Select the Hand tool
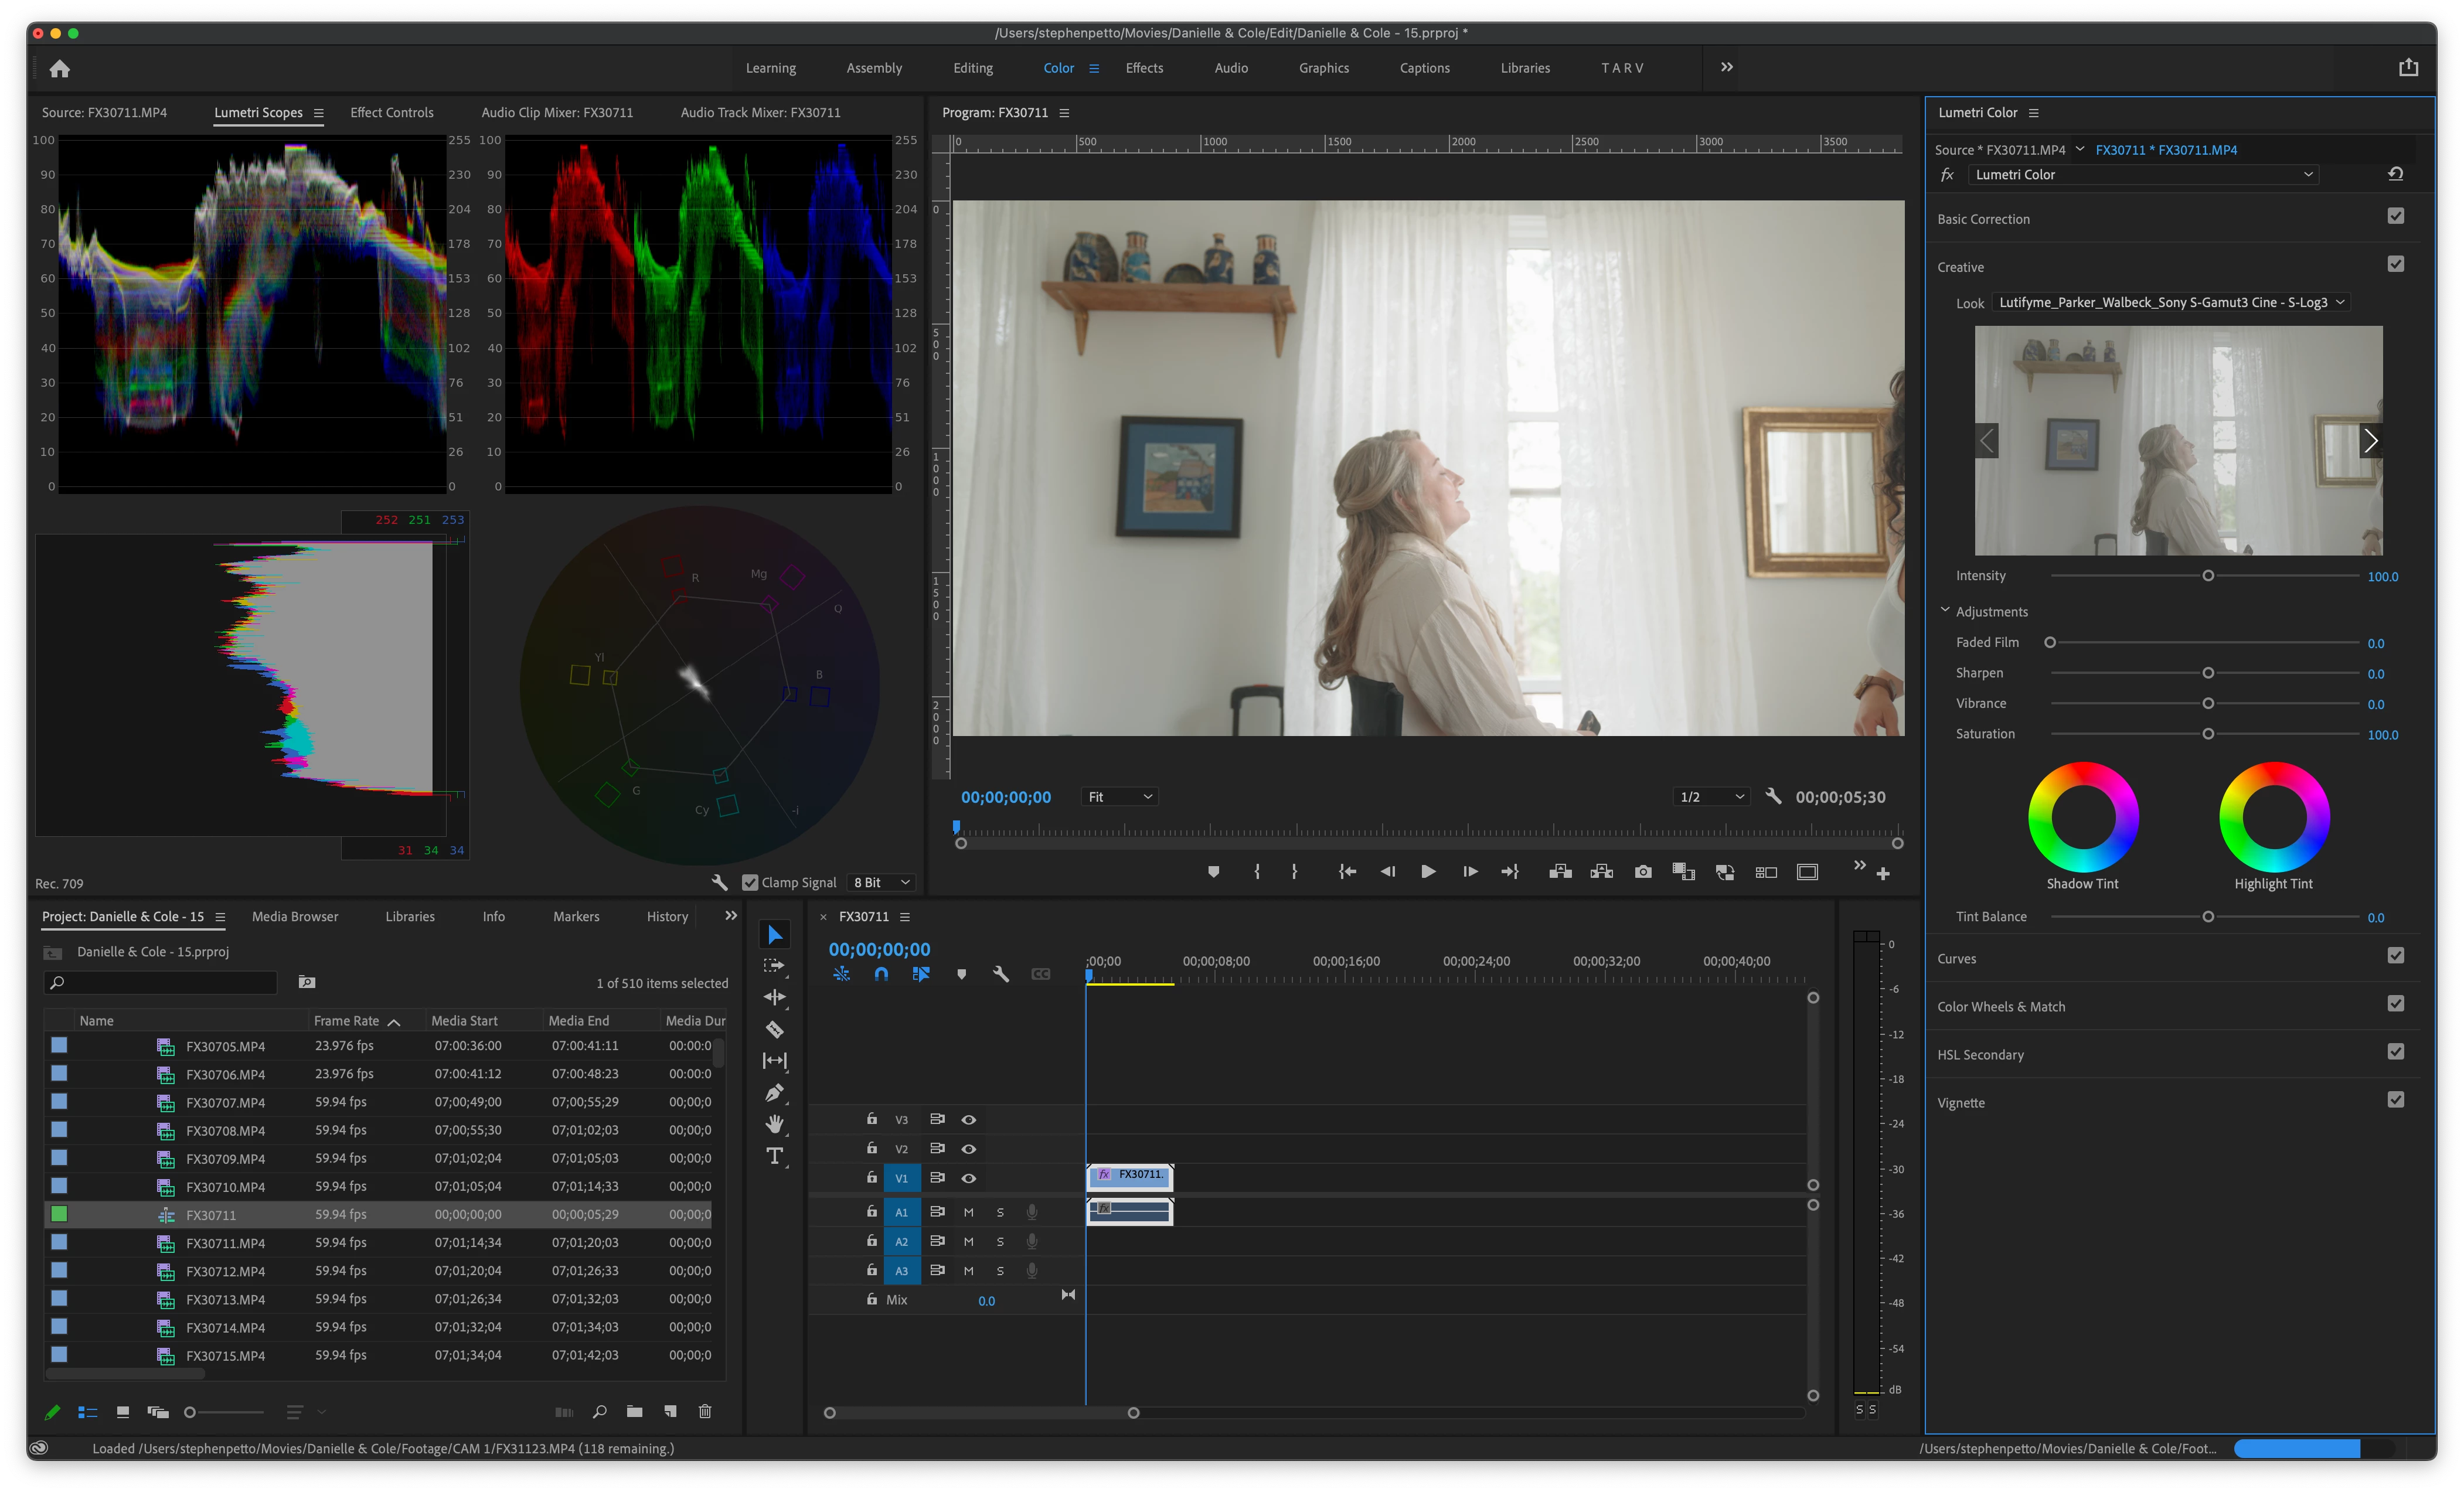The height and width of the screenshot is (1492, 2464). click(x=774, y=1124)
